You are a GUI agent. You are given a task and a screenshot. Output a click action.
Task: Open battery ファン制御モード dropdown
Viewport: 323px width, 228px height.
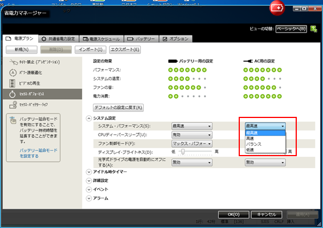(192, 144)
